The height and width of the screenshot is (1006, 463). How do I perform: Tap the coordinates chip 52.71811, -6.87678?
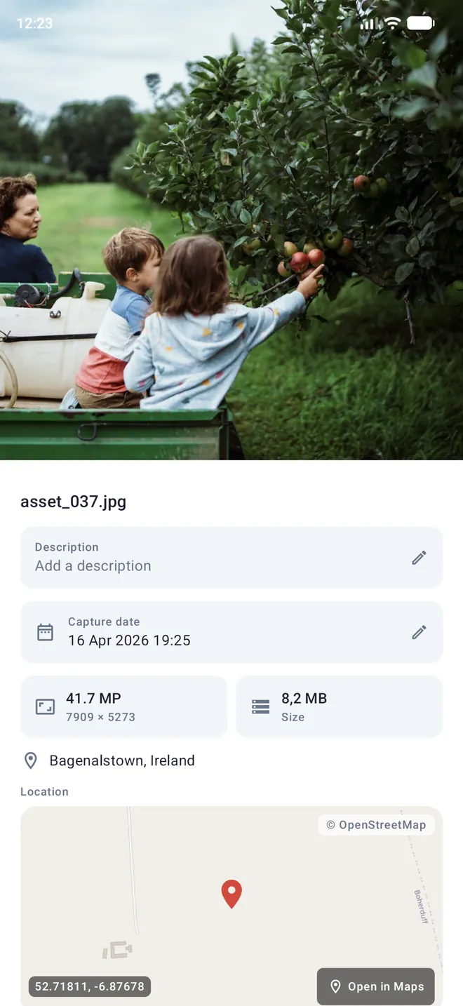(90, 986)
